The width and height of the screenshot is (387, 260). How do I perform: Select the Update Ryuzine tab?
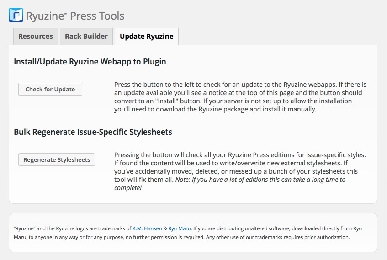click(x=146, y=37)
